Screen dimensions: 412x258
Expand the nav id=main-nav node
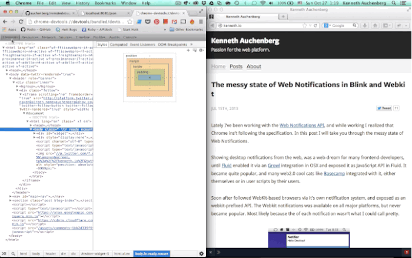(11, 197)
